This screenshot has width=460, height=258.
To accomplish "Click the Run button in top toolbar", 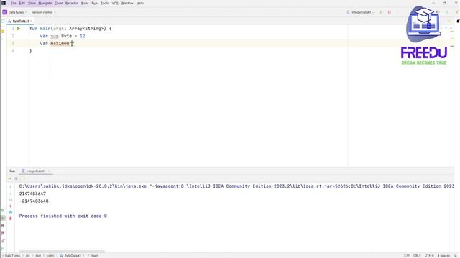I will pyautogui.click(x=381, y=12).
